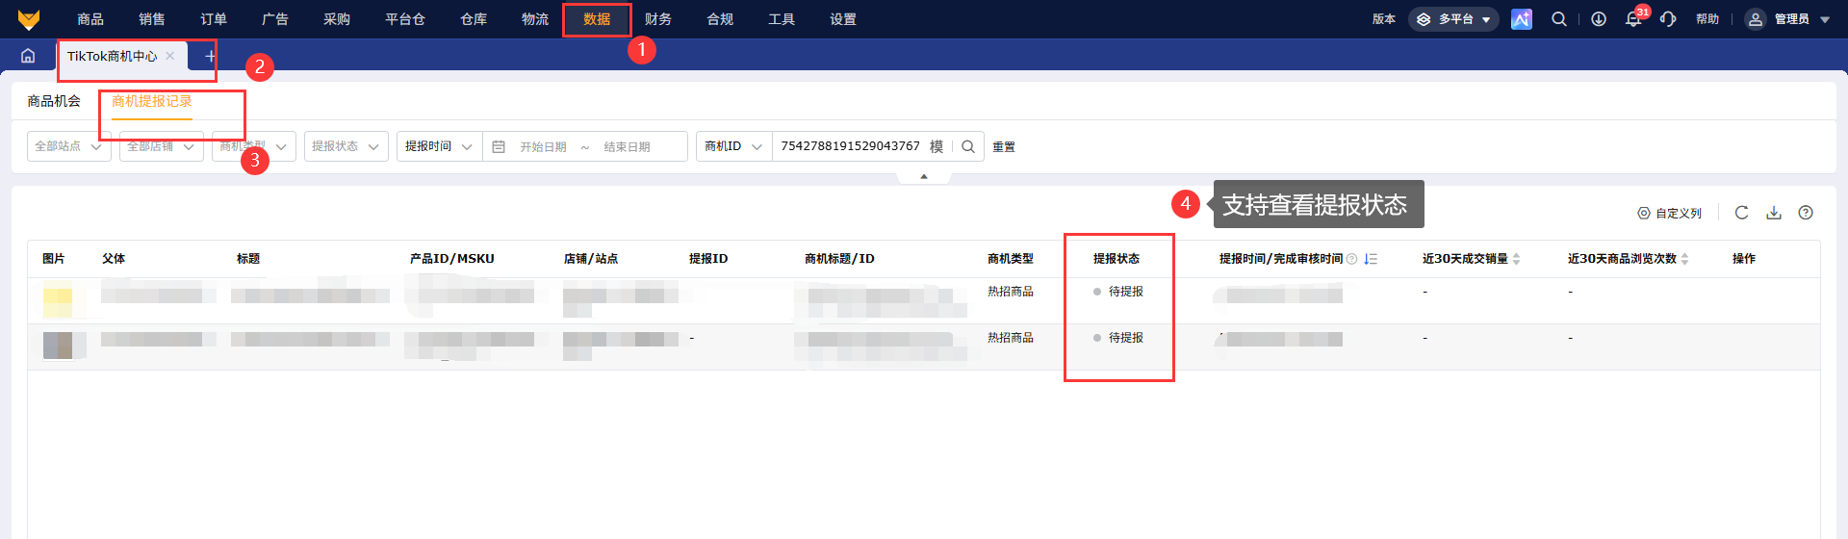Close the TikTok商机中心 tab
The height and width of the screenshot is (539, 1848).
pos(170,56)
